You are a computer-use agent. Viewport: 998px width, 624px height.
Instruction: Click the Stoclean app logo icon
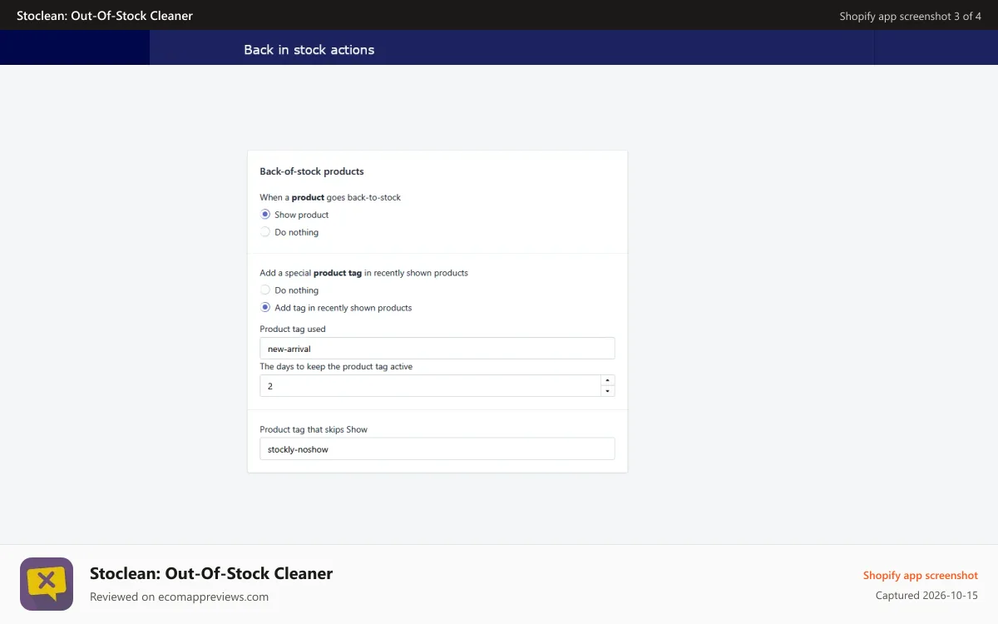(x=47, y=584)
